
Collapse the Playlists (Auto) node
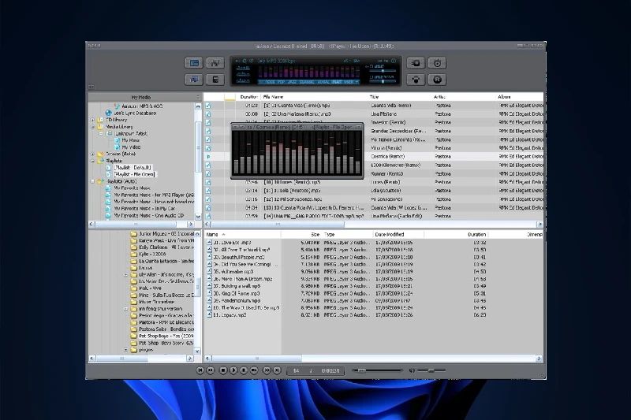pyautogui.click(x=93, y=181)
